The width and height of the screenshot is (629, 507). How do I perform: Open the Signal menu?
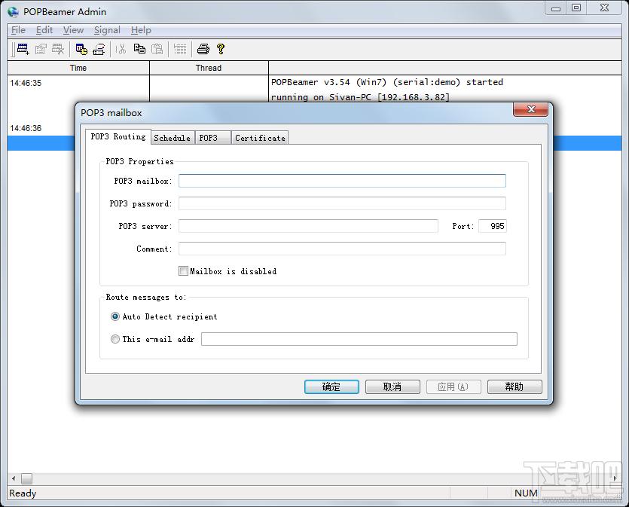107,30
